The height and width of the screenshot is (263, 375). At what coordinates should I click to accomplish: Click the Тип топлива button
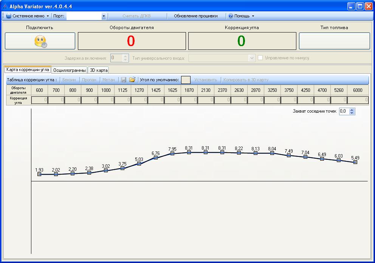tap(334, 41)
